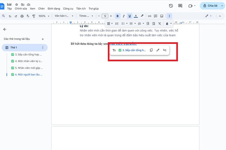
Task: Toggle underline formatting
Action: pos(129,16)
